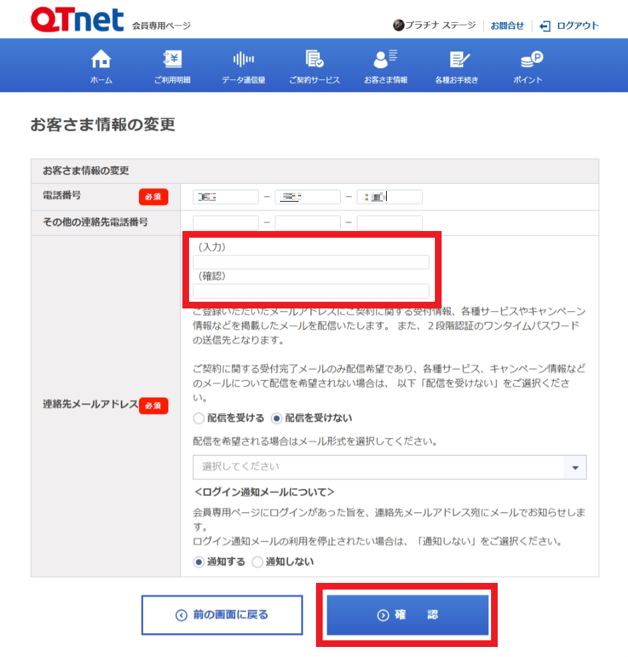Select お客さま情報 customer info icon
628x657 pixels.
tap(385, 59)
